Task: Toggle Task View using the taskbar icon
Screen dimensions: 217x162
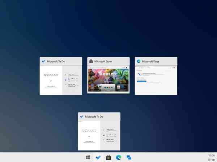Action: click(128, 157)
